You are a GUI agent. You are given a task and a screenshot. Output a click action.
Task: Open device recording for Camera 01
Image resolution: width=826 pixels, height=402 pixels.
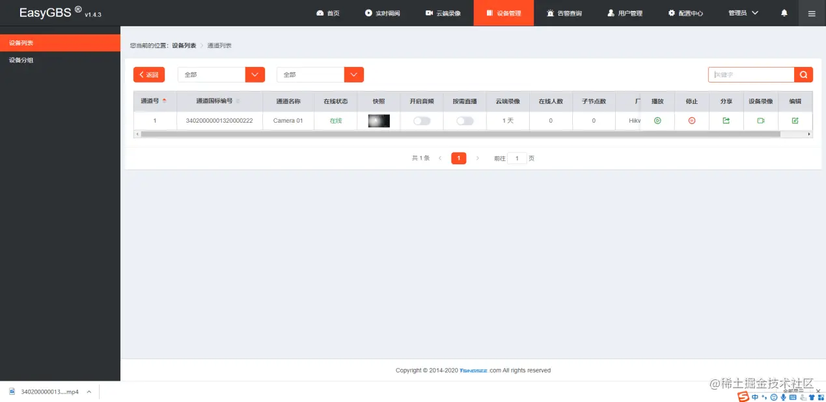click(760, 121)
